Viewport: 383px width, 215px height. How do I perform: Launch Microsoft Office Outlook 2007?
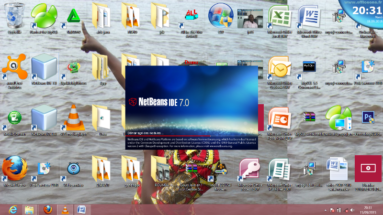pos(280,71)
